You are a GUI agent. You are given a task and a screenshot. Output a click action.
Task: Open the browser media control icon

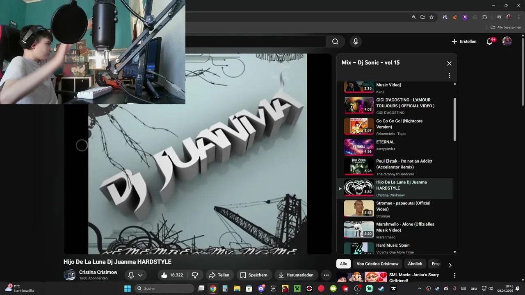coord(499,17)
